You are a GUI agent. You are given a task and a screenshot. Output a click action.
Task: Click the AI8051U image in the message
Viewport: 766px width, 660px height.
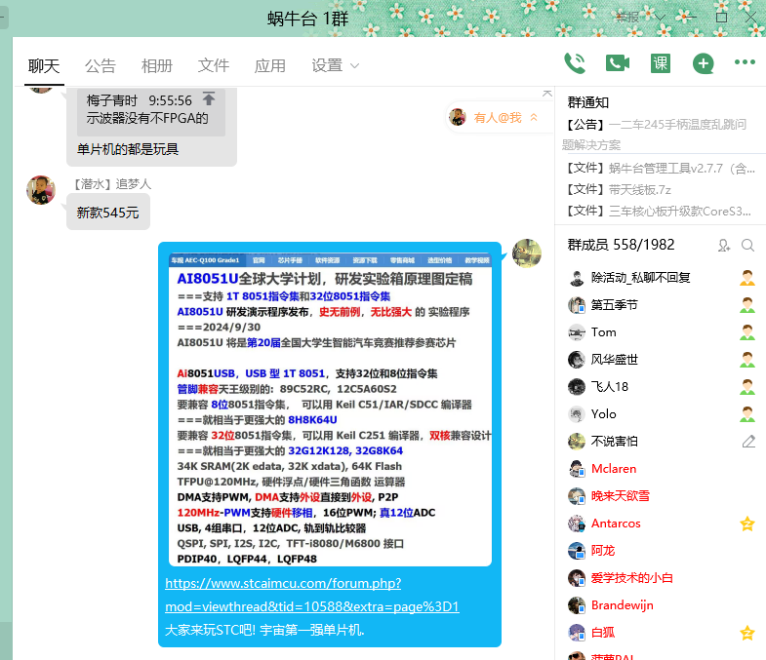point(330,409)
